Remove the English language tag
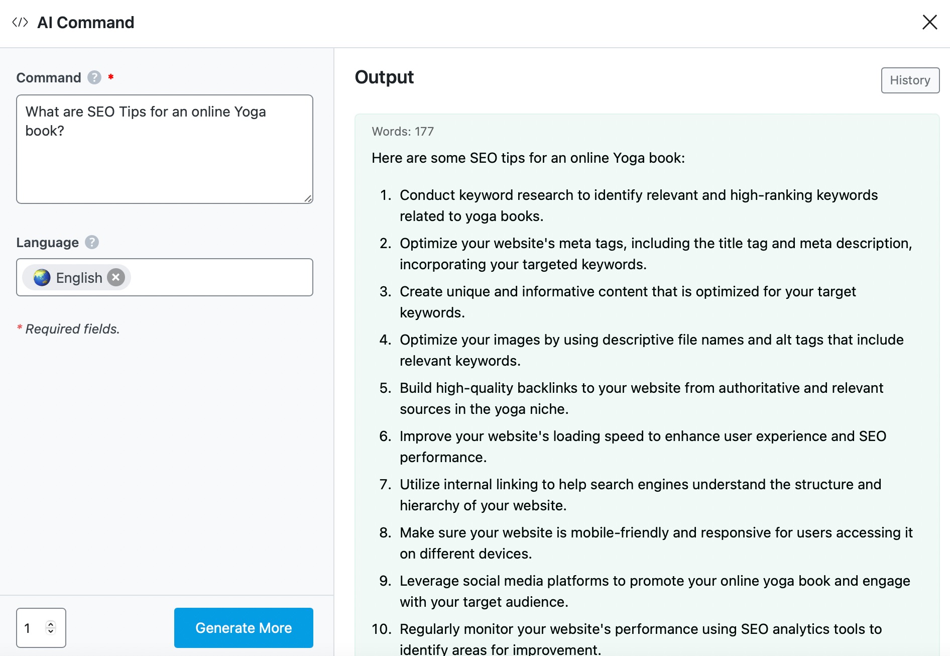Screen dimensions: 950x656 coord(116,277)
